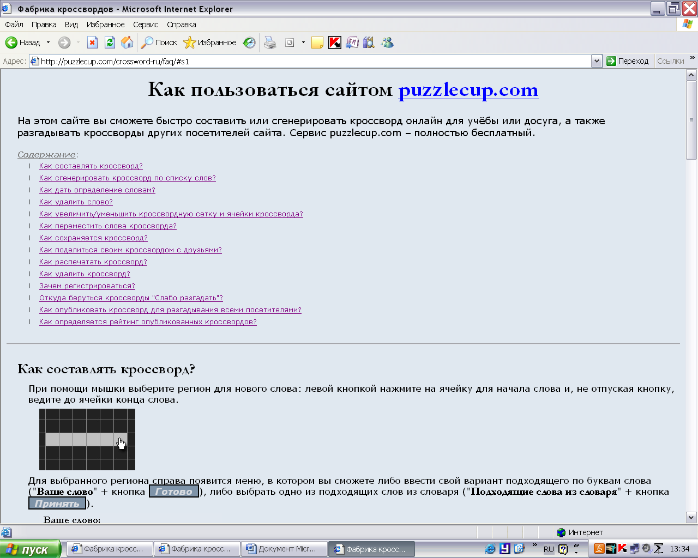Refresh the page with green arrows icon
698x558 pixels.
[x=110, y=43]
